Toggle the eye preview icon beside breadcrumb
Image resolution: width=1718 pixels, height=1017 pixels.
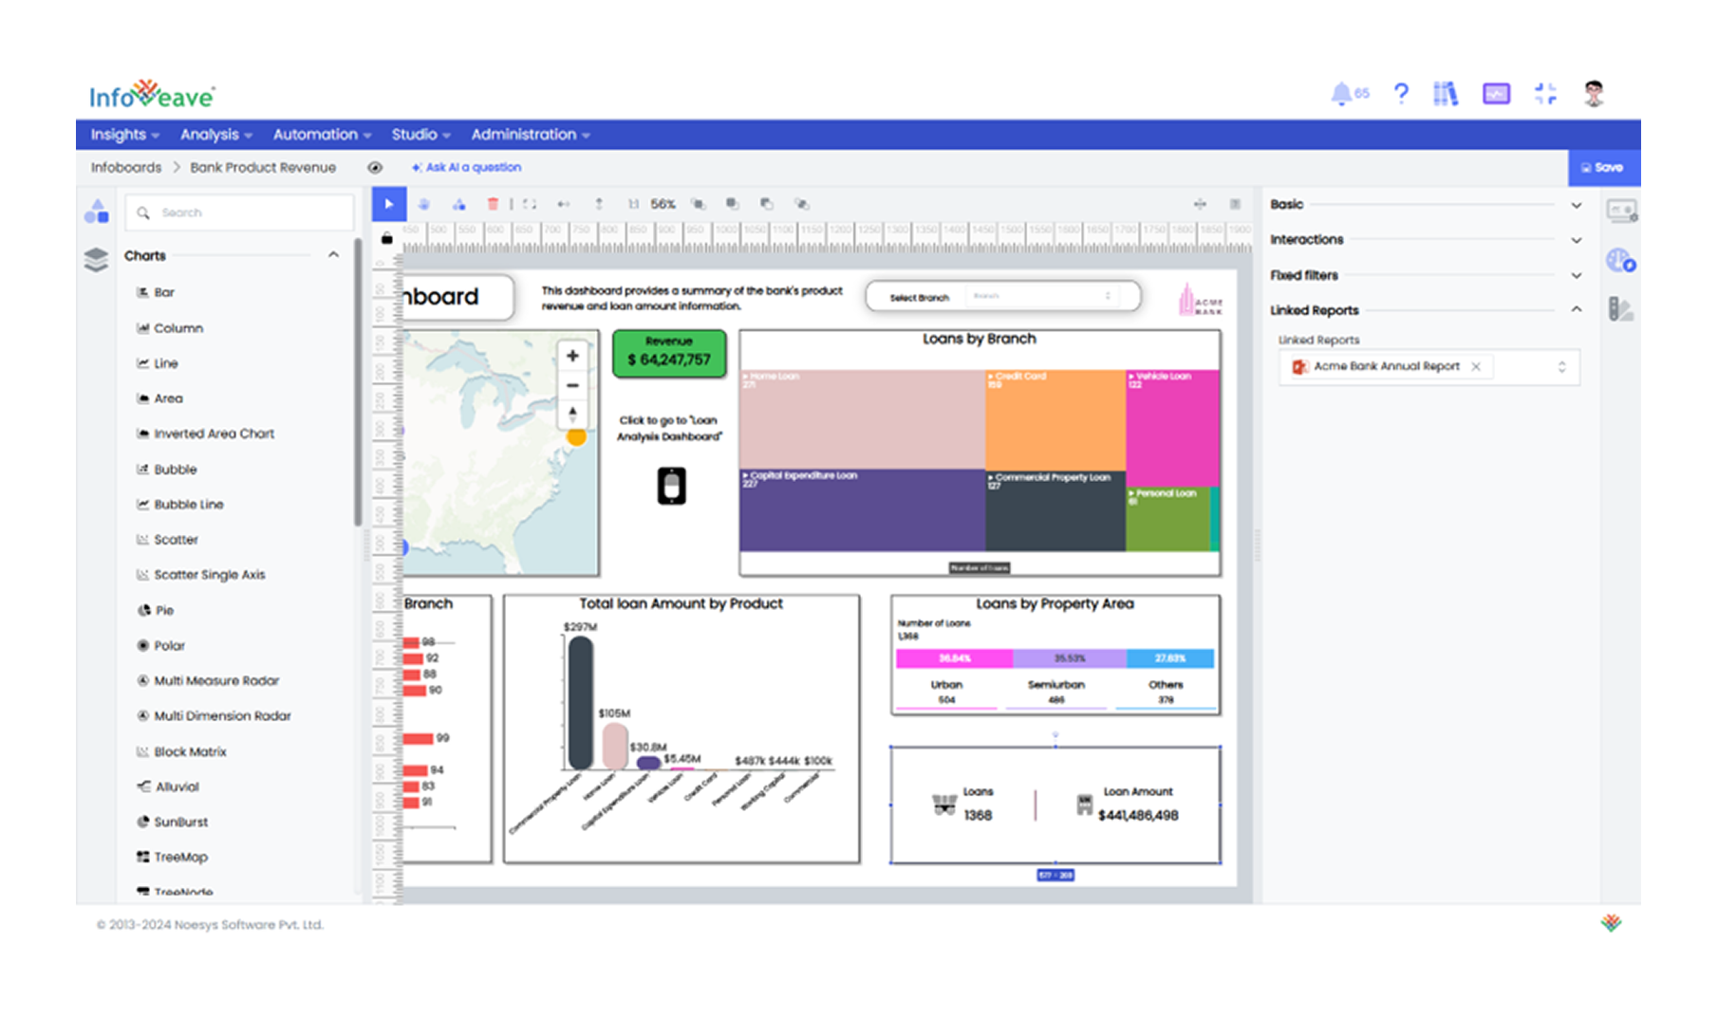pyautogui.click(x=375, y=168)
